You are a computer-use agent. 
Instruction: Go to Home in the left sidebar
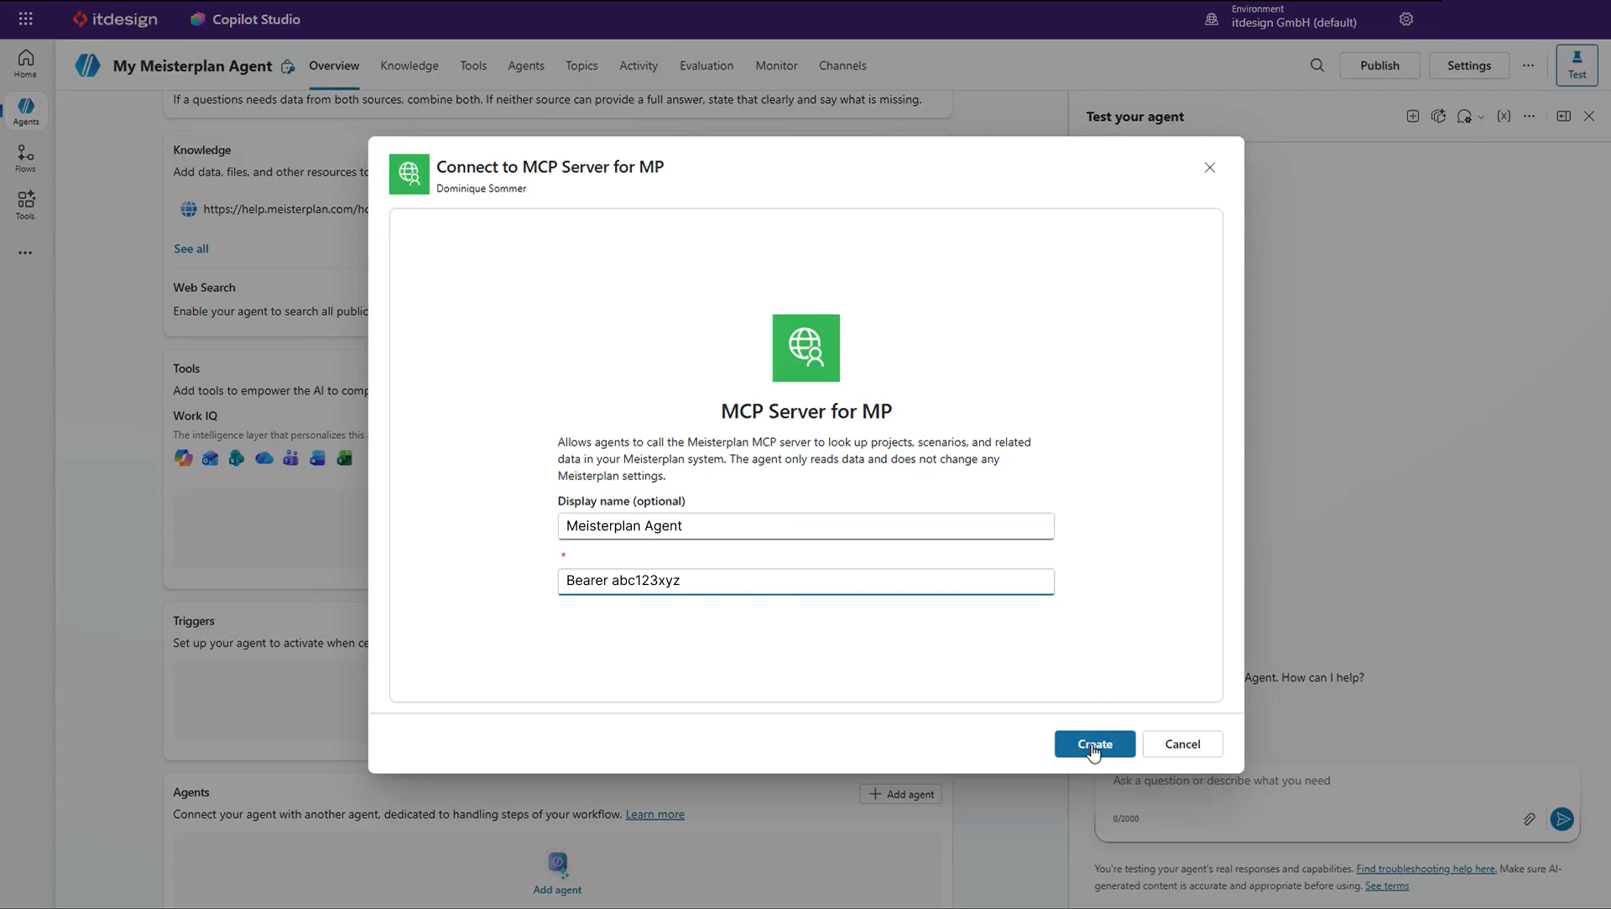tap(26, 63)
